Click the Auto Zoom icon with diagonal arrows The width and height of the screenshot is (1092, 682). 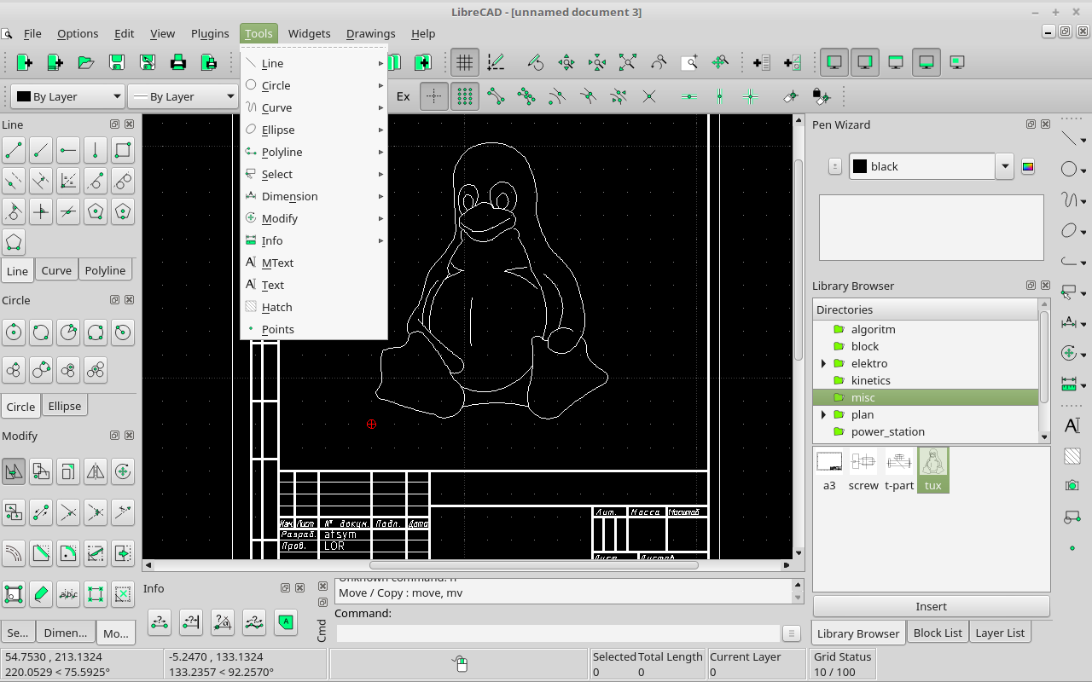(627, 62)
